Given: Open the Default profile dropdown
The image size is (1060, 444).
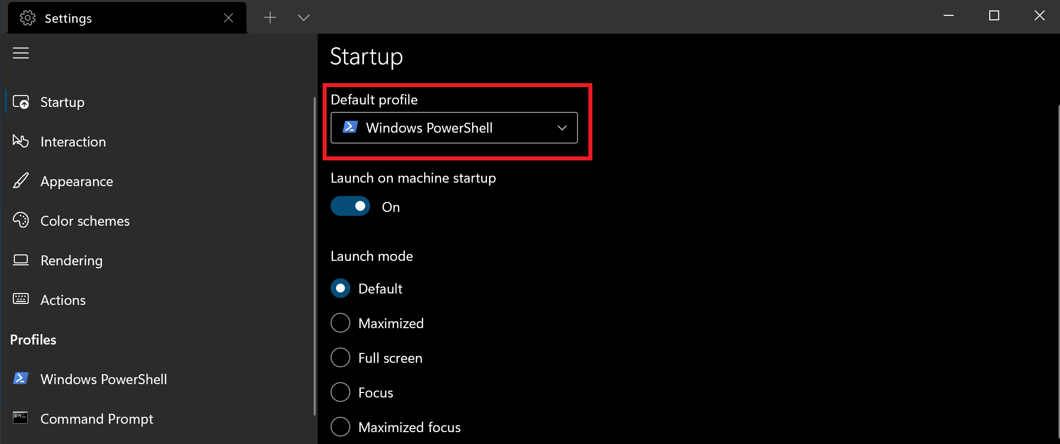Looking at the screenshot, I should pyautogui.click(x=454, y=128).
